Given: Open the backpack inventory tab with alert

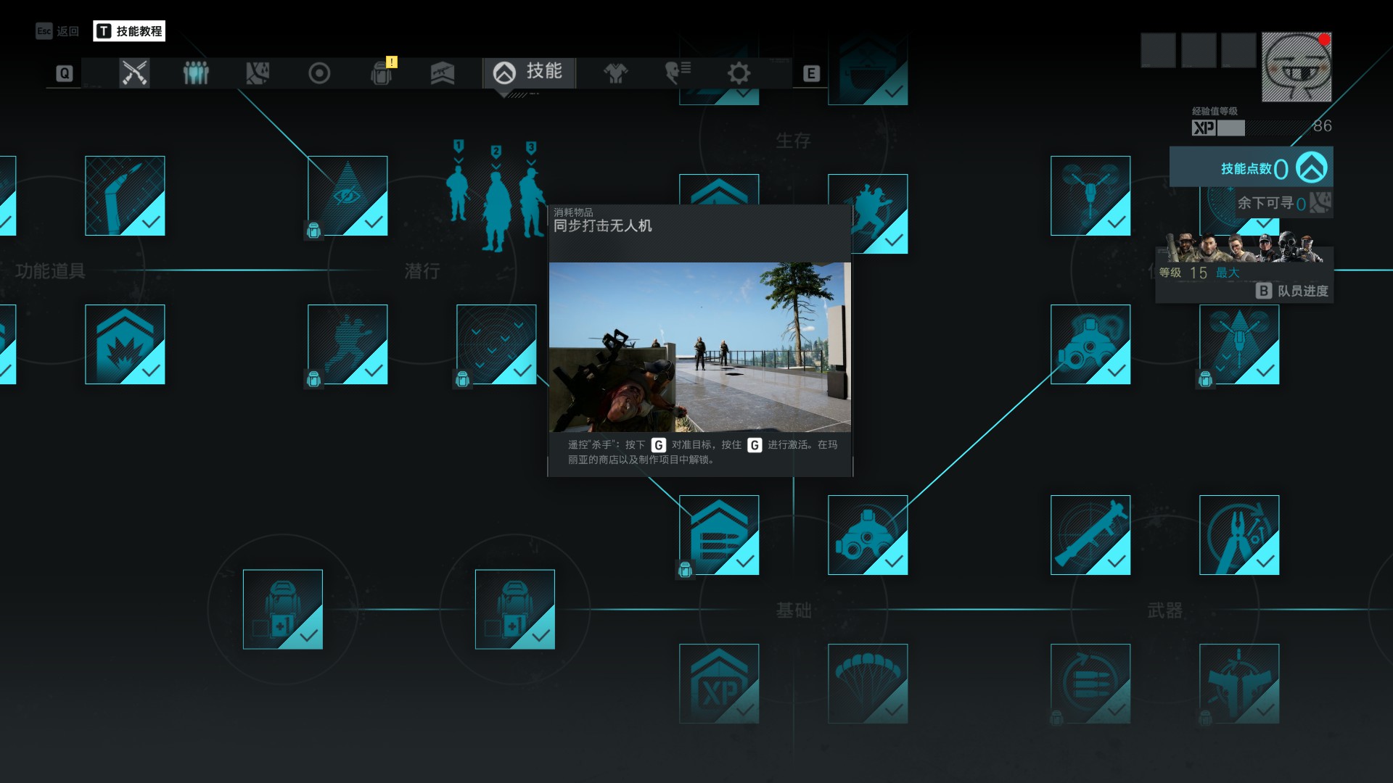Looking at the screenshot, I should [382, 73].
